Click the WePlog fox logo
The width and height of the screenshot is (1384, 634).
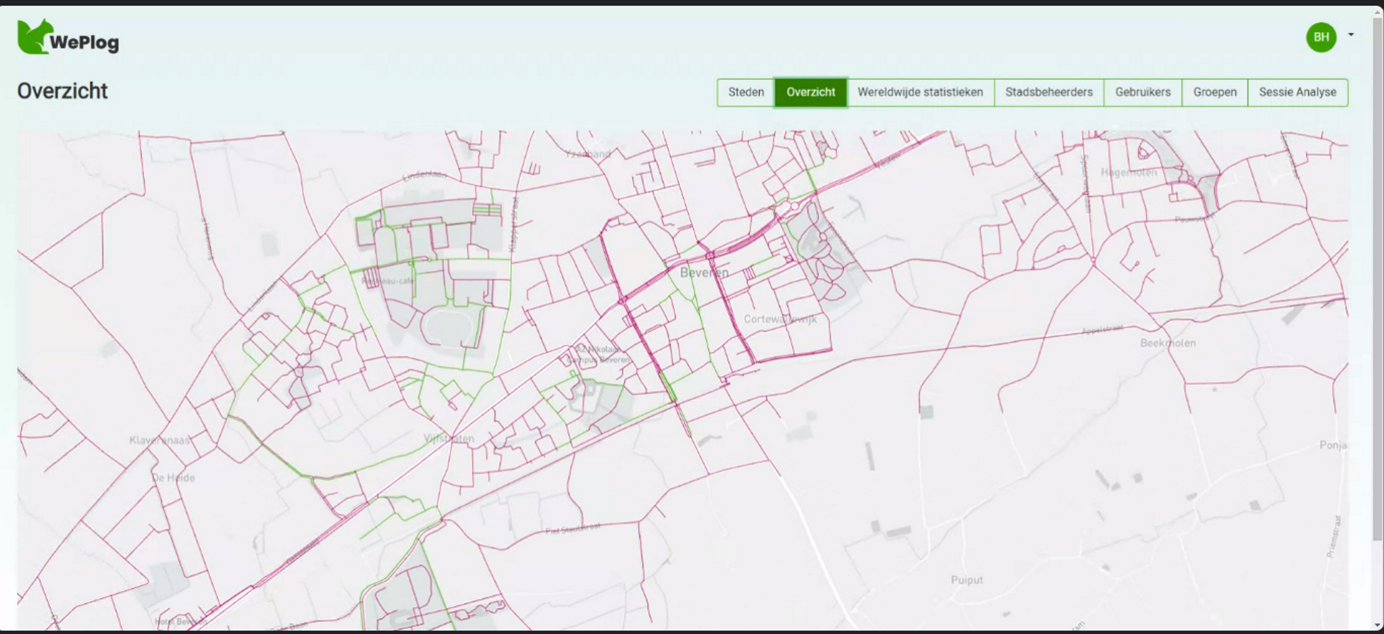point(35,36)
